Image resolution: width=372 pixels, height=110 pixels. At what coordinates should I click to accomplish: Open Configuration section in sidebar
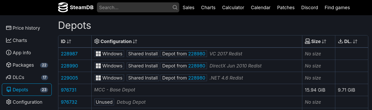tap(27, 102)
